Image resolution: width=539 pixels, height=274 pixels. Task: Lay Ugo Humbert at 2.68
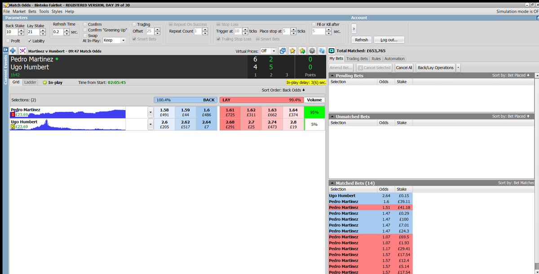click(230, 124)
